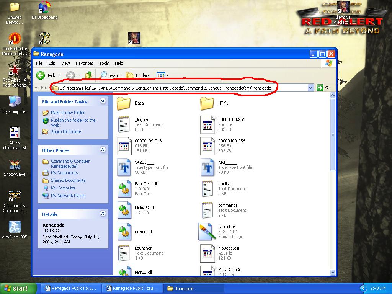Click the Back navigation arrow icon
Viewport: 392px width, 294px height.
click(41, 75)
